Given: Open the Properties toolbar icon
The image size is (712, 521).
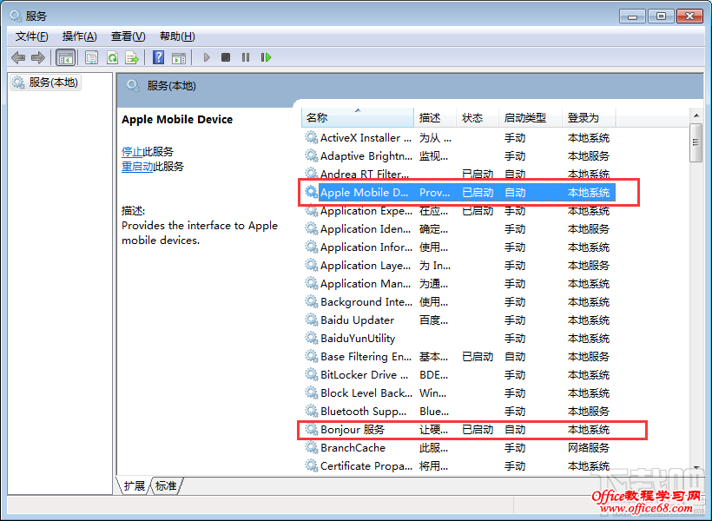Looking at the screenshot, I should click(x=91, y=57).
